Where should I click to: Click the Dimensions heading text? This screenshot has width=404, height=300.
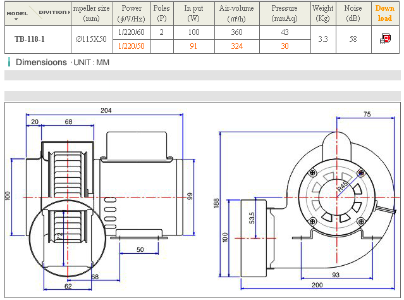coord(41,63)
